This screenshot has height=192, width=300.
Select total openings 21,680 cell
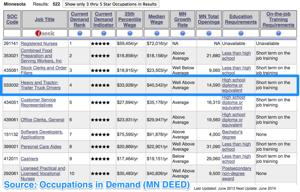pos(213,56)
